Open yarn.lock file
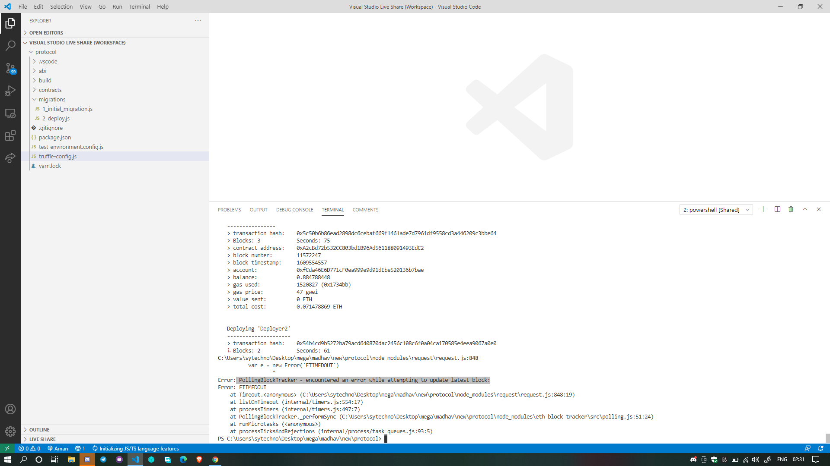The height and width of the screenshot is (466, 830). coord(115,166)
